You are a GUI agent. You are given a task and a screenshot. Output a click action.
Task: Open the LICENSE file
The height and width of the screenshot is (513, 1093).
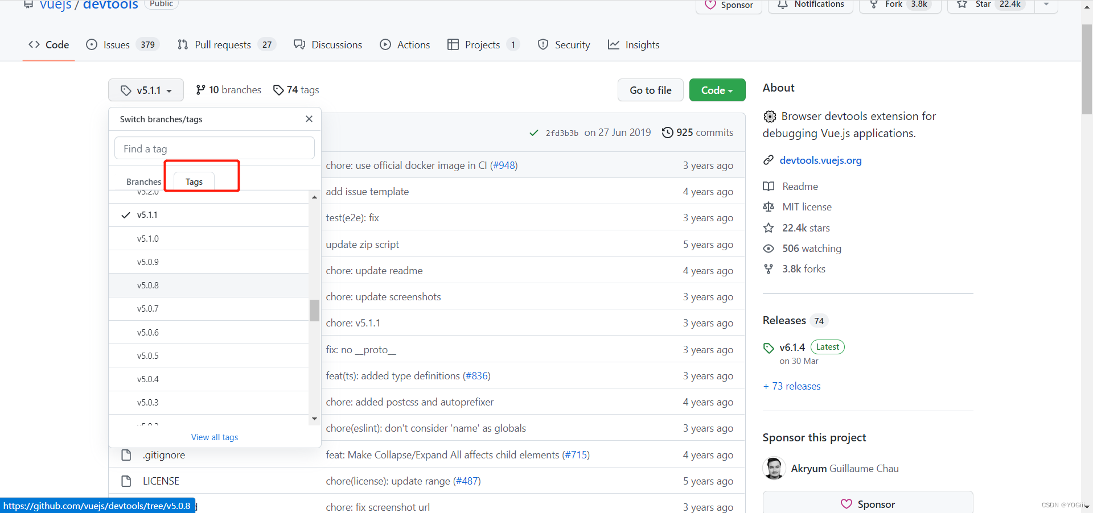[x=161, y=481]
